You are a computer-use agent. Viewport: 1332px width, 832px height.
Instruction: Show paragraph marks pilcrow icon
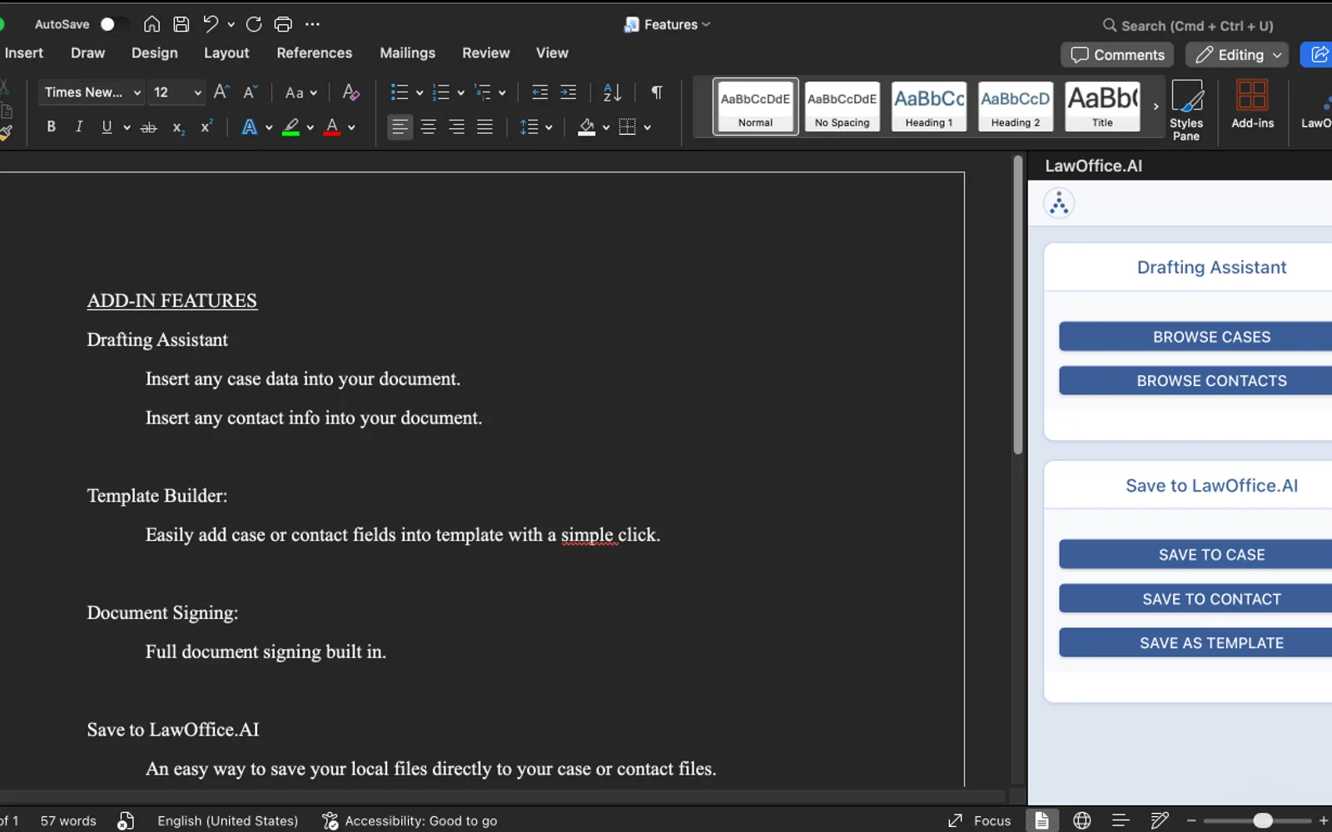(657, 92)
